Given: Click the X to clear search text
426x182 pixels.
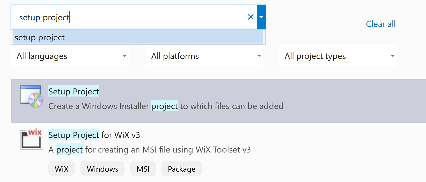Looking at the screenshot, I should point(251,17).
